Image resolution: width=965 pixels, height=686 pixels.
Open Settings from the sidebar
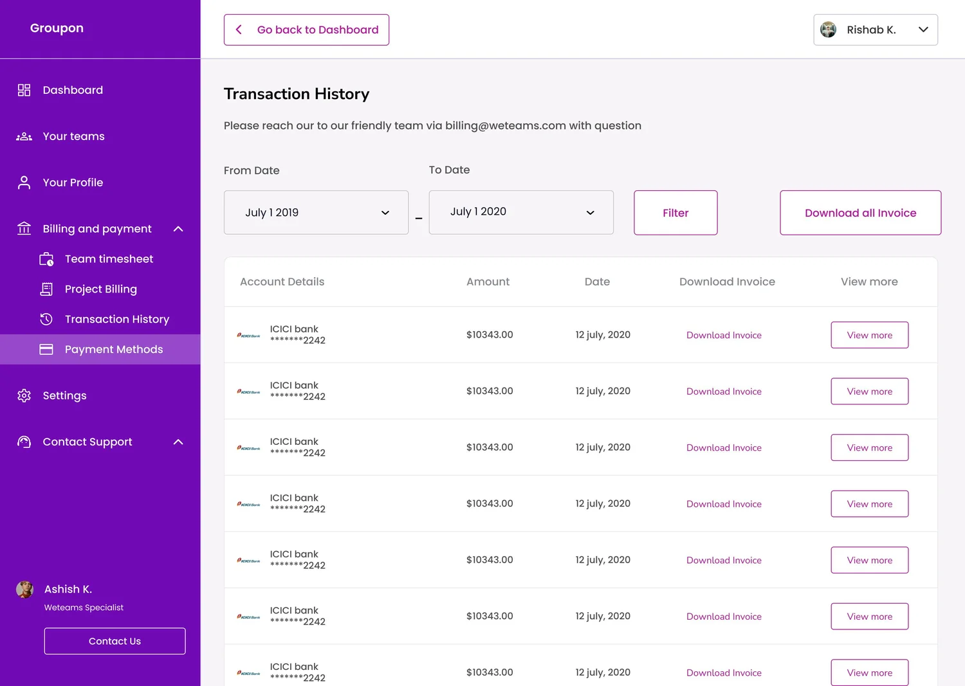point(64,395)
